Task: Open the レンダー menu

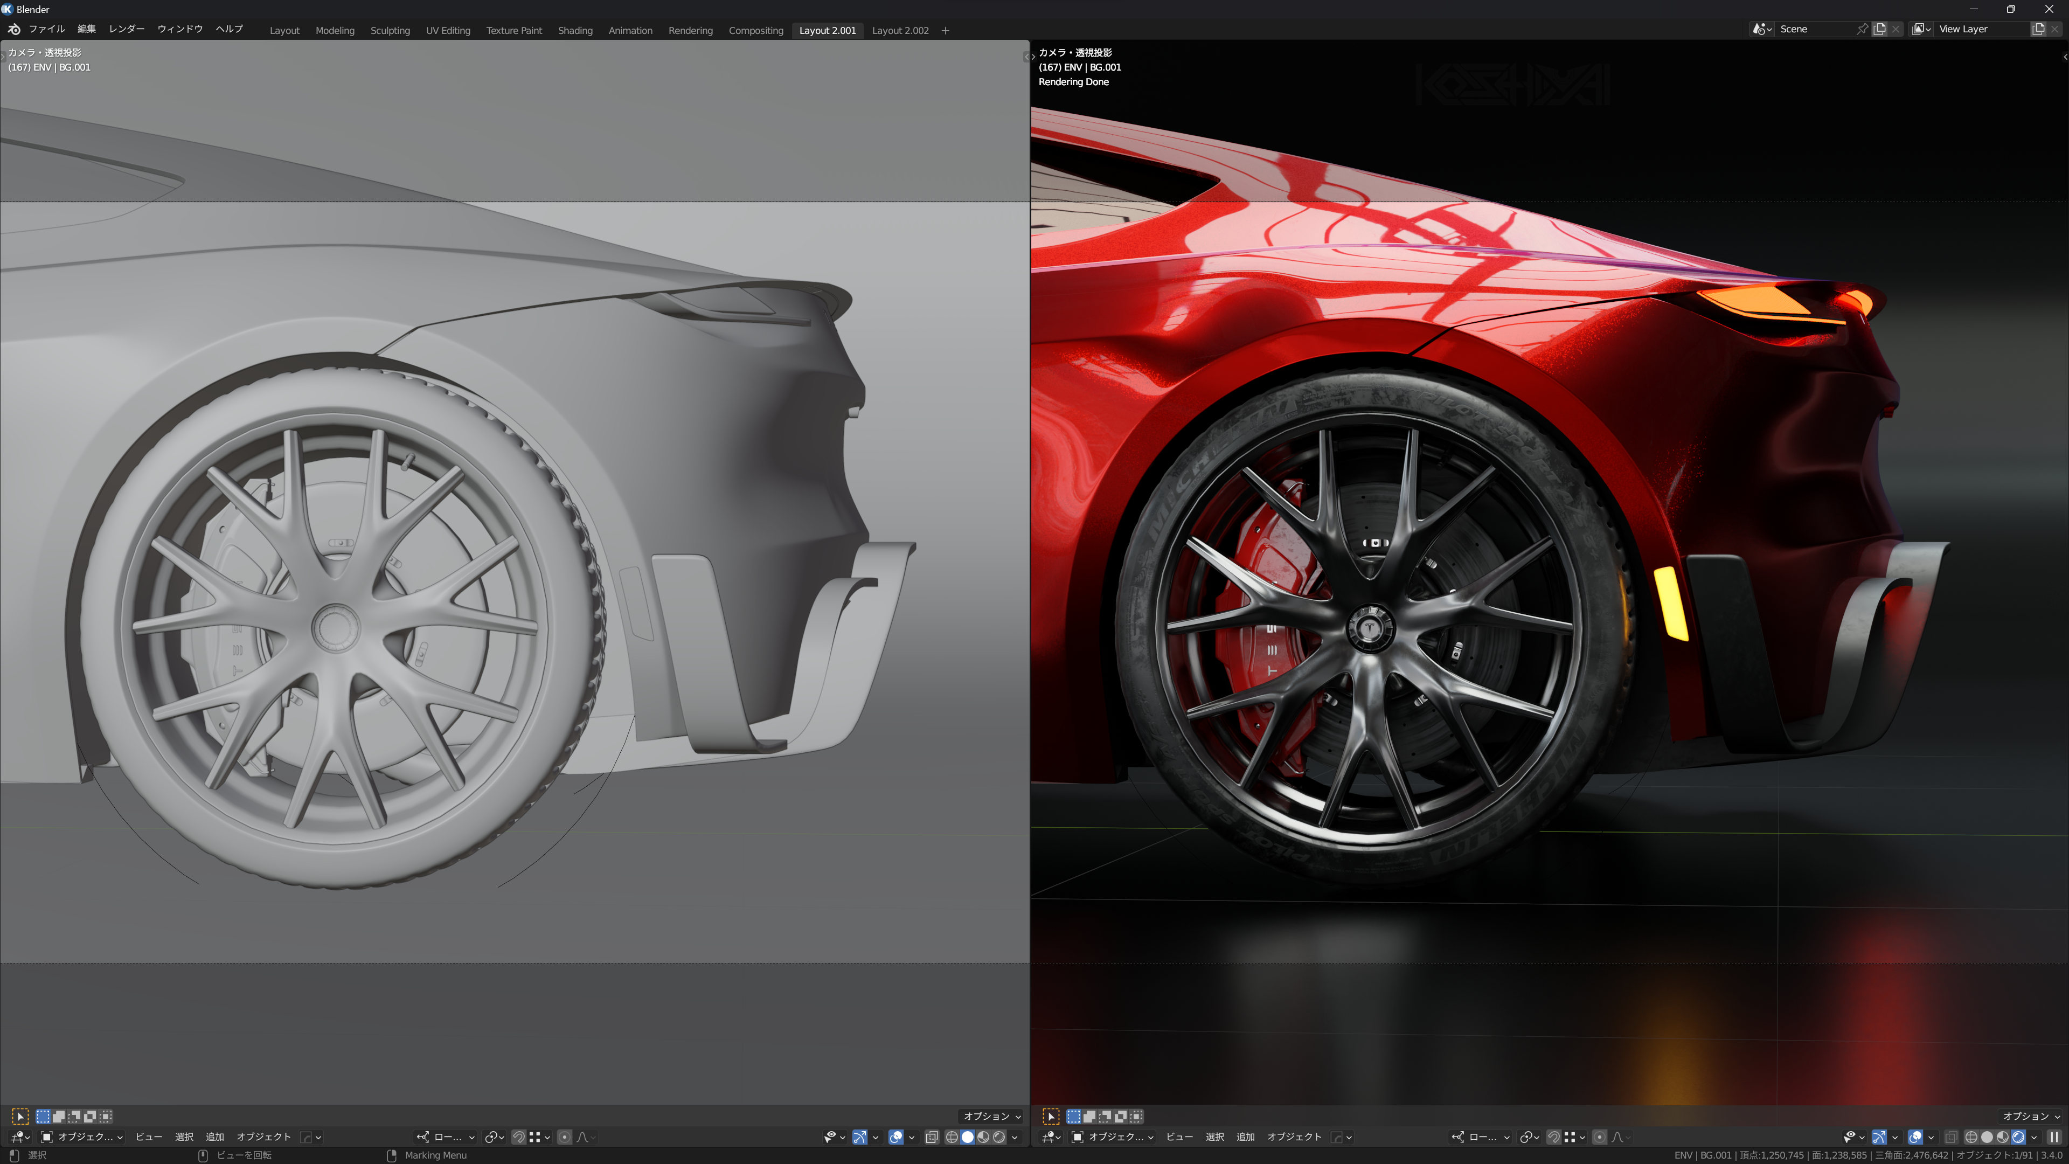Action: [x=127, y=29]
